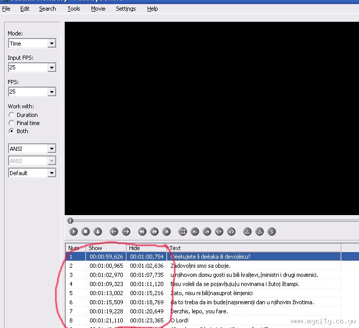The height and width of the screenshot is (328, 359).
Task: Click hide time 00:01:00,754
Action: [147, 257]
